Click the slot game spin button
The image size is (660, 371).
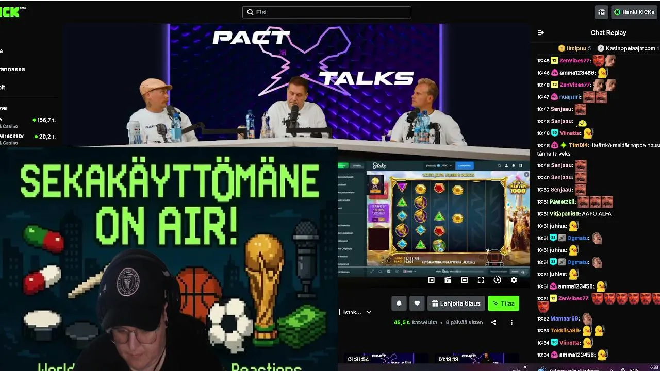[x=494, y=257]
